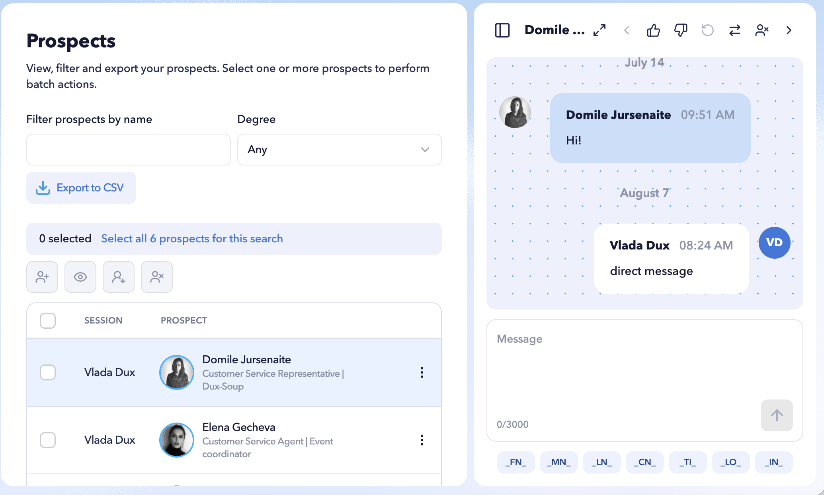
Task: Click the July 14 date separator
Action: coord(644,62)
